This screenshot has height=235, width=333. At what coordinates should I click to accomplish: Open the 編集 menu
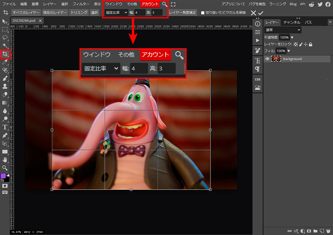click(x=23, y=4)
